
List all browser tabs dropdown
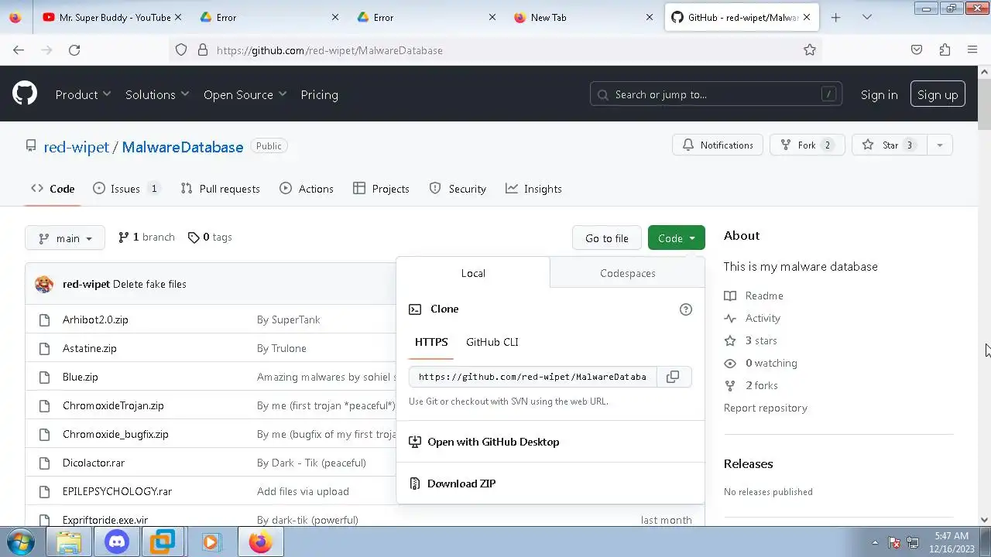[867, 17]
